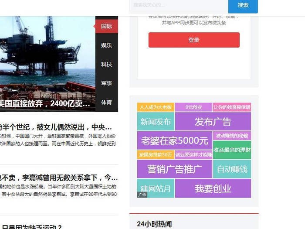Image resolution: width=305 pixels, height=229 pixels.
Task: Select the 娱乐 category tab
Action: [x=106, y=45]
